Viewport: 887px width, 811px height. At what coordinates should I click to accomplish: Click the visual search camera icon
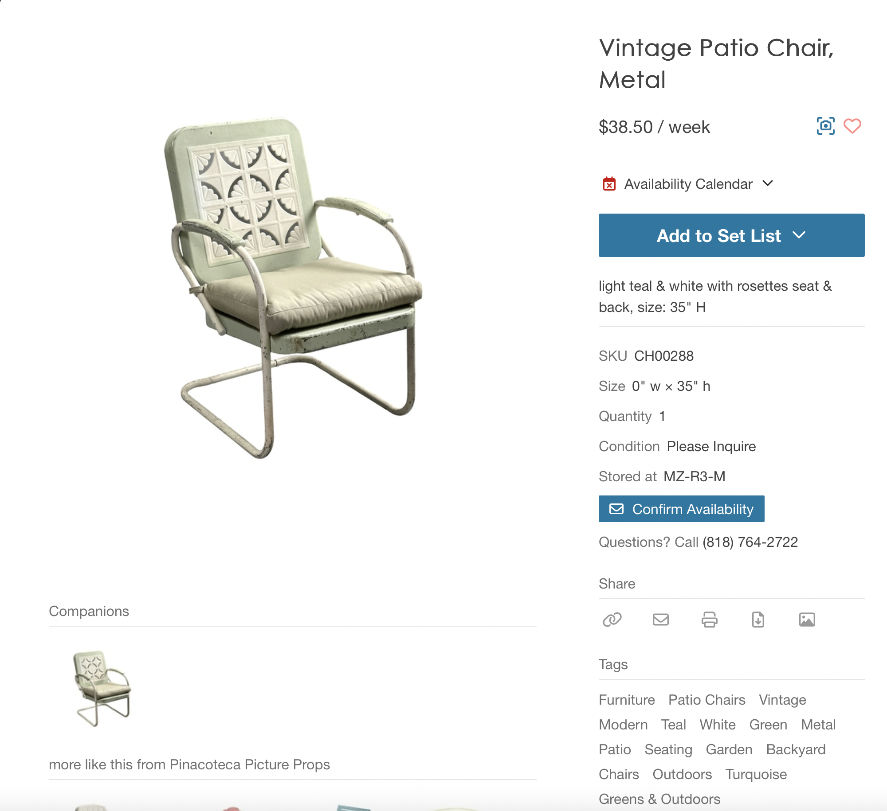(x=825, y=126)
